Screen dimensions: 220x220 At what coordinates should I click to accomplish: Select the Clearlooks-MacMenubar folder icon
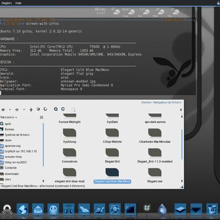(155, 133)
